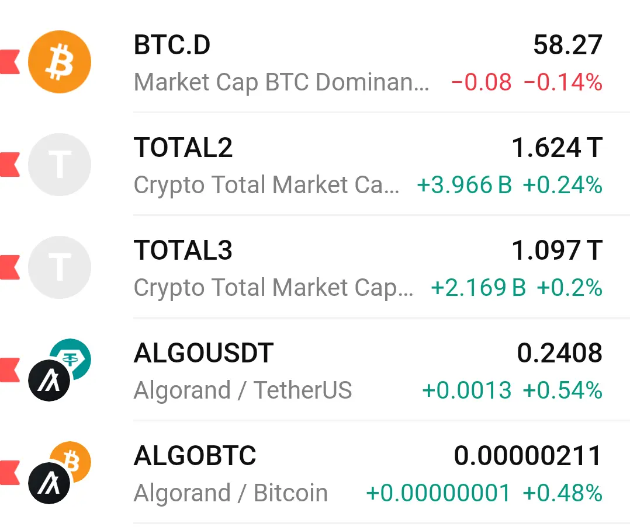The image size is (630, 527).
Task: Tap the gray T icon for TOTAL3
Action: point(60,267)
